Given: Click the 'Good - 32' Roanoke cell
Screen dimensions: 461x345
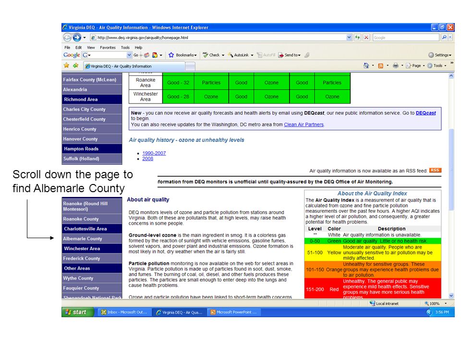Looking at the screenshot, I should 178,83.
